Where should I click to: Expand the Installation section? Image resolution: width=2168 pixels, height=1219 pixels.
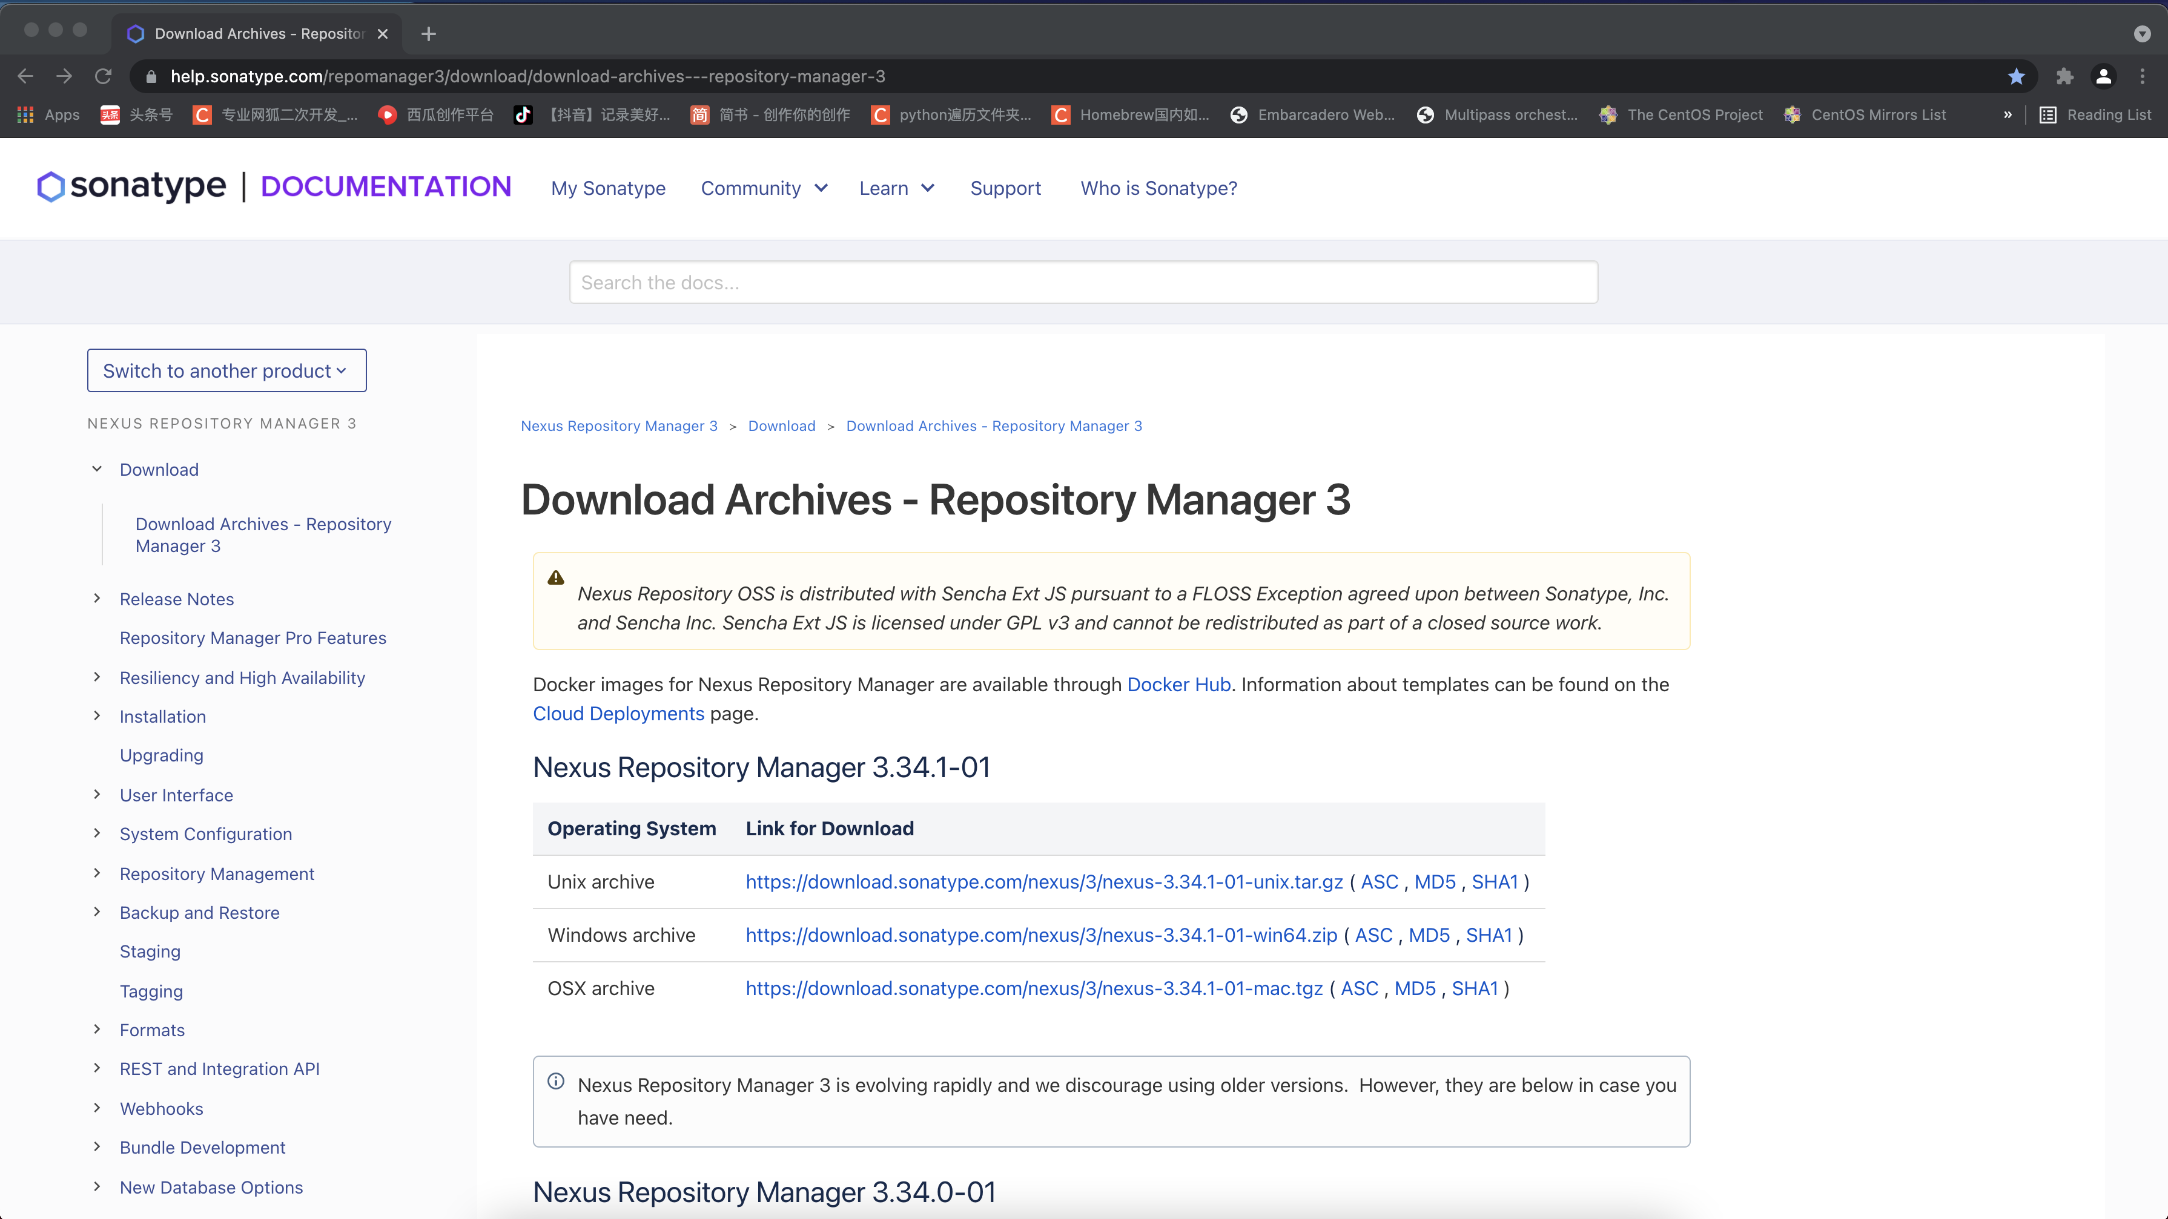(x=97, y=716)
